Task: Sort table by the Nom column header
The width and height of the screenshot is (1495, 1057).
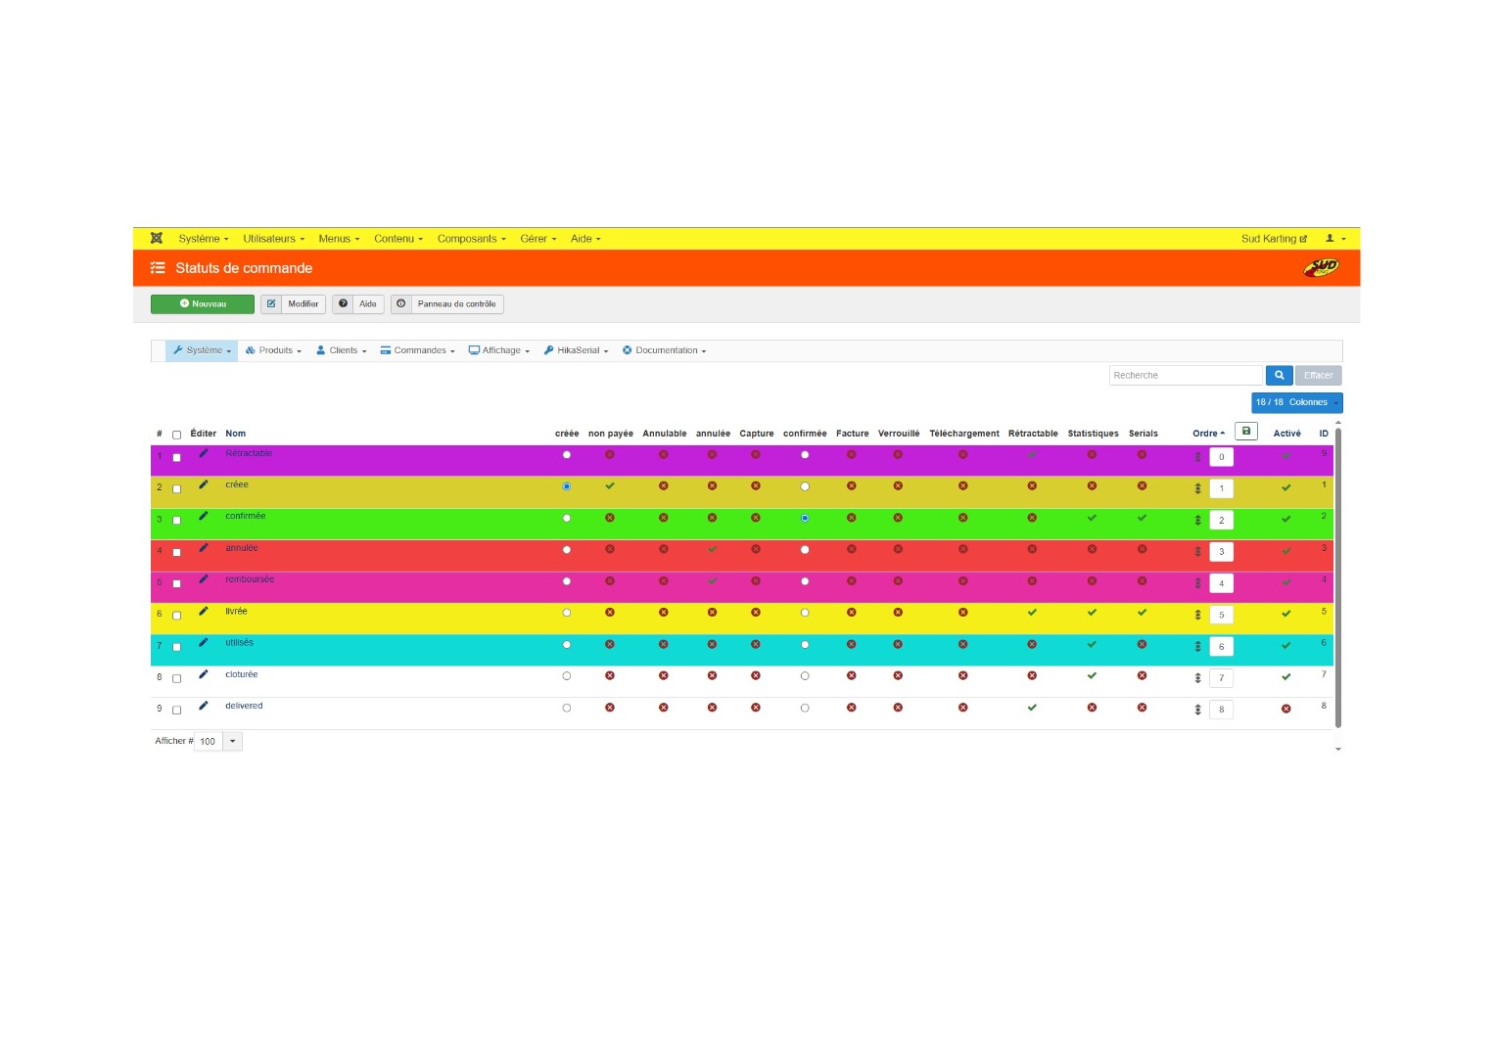Action: 236,434
